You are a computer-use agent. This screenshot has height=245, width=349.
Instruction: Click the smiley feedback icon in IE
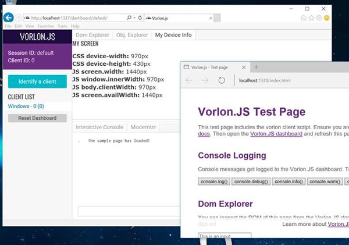[x=326, y=18]
